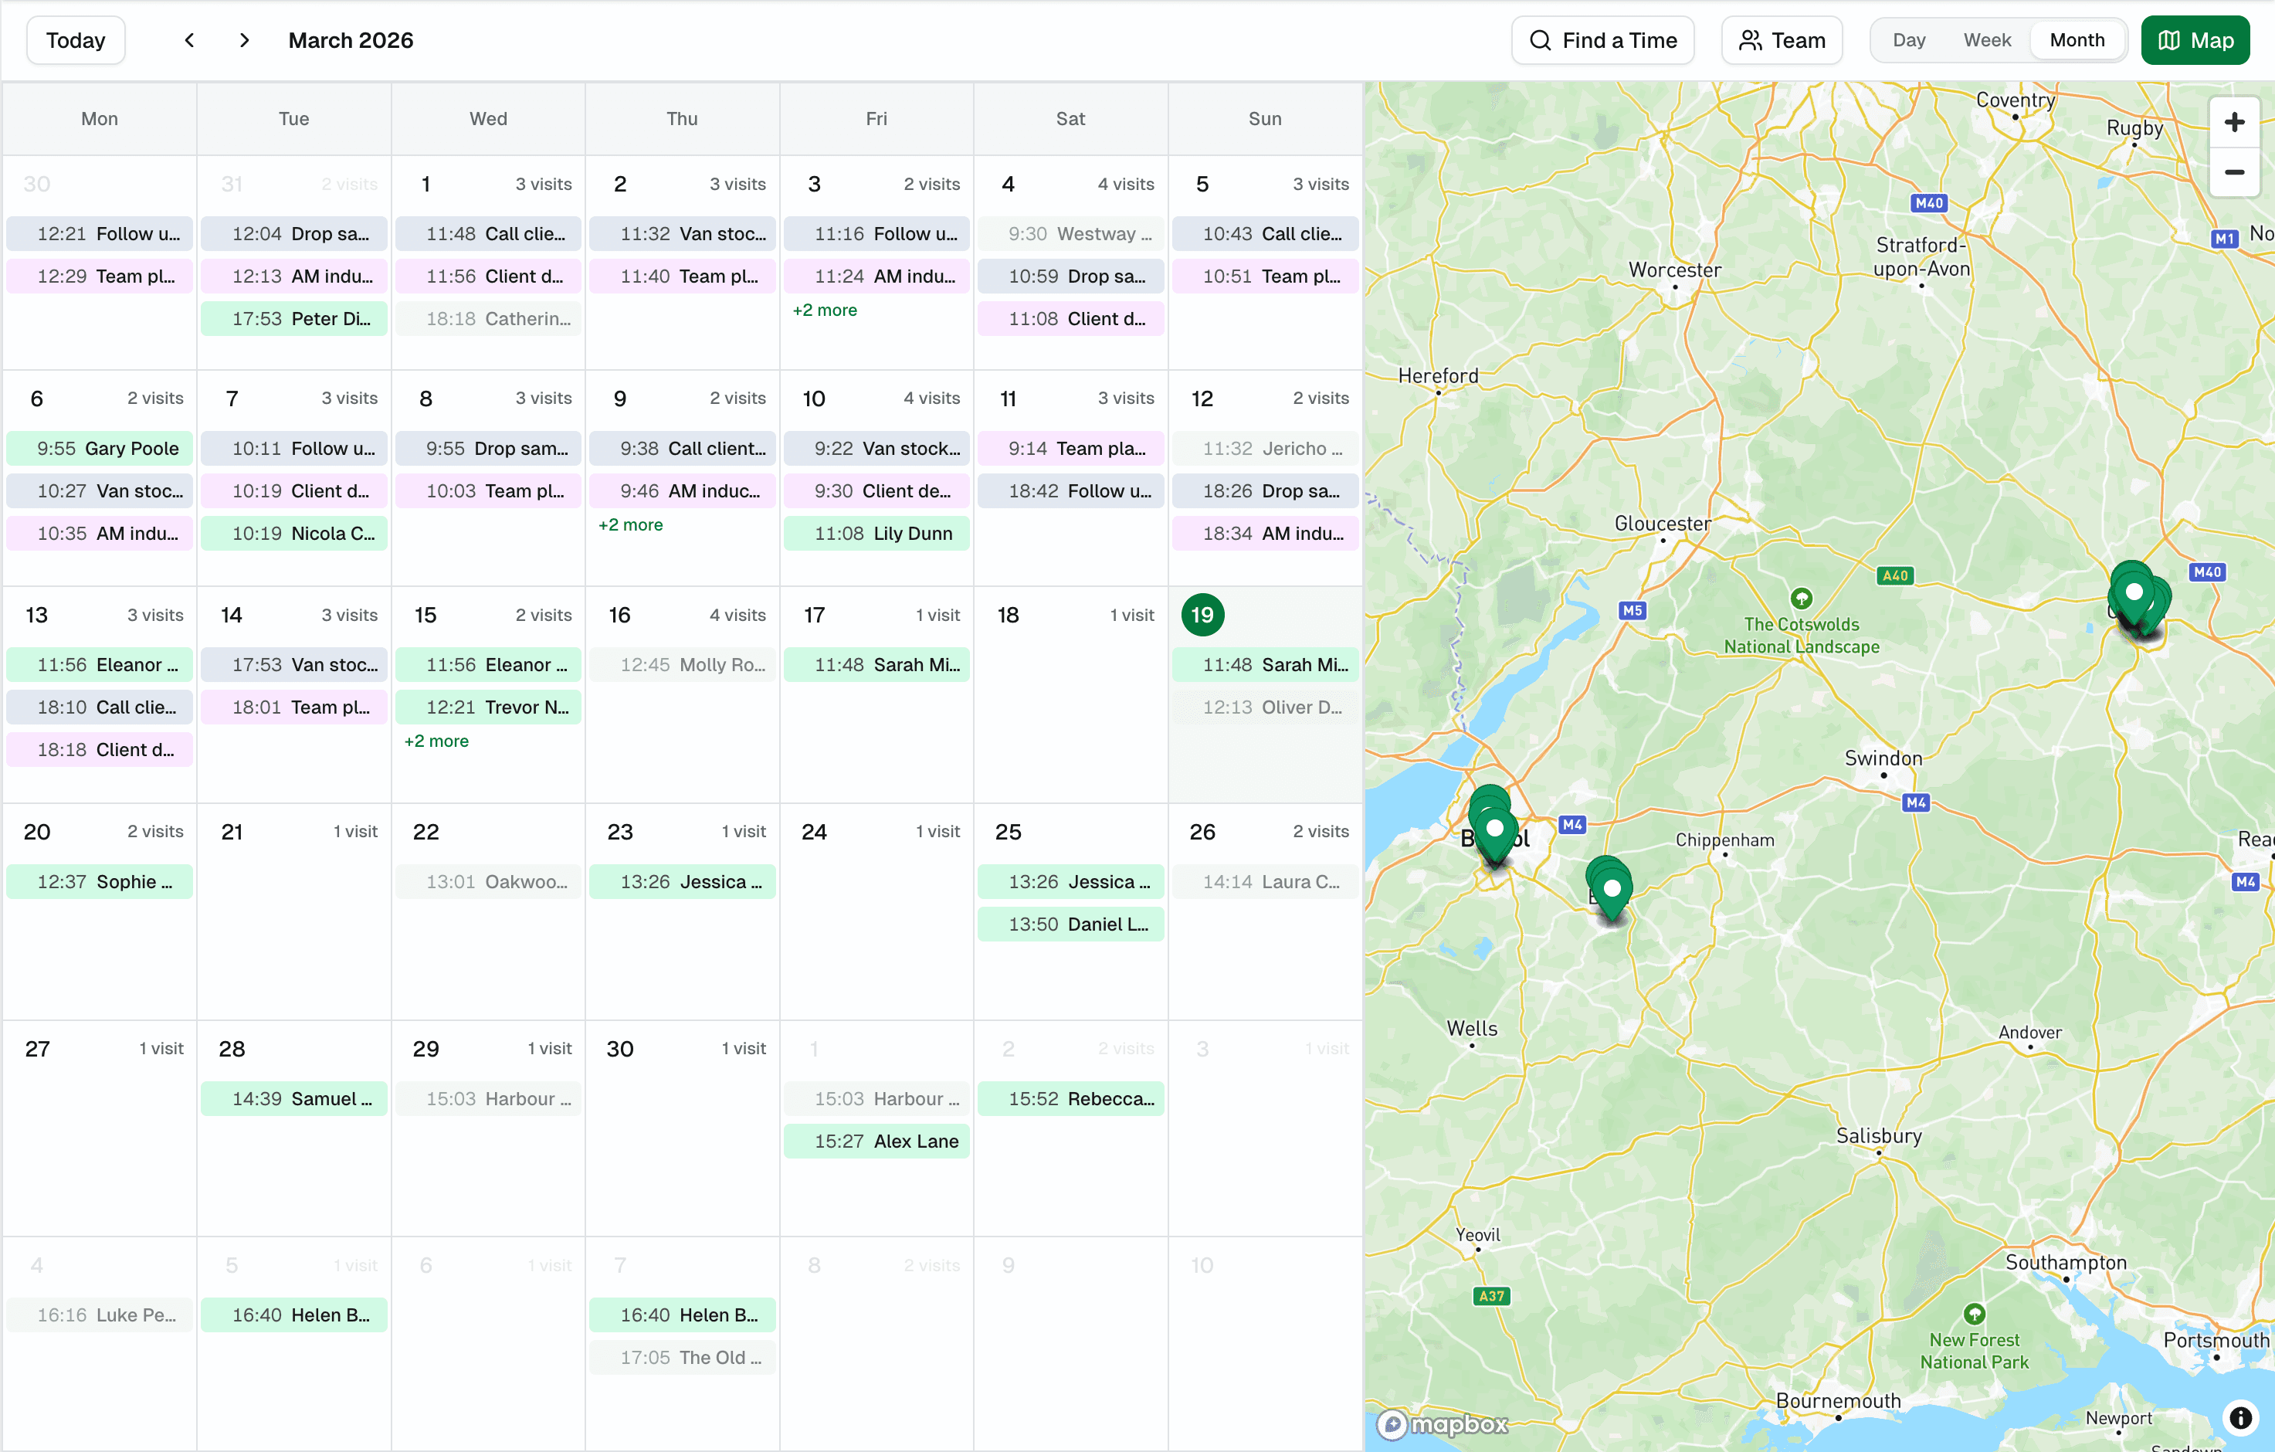Viewport: 2275px width, 1452px height.
Task: Click the New Forest National Park marker
Action: tap(1974, 1313)
